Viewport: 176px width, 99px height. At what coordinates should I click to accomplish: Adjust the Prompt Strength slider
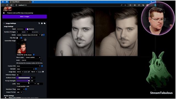[23, 81]
